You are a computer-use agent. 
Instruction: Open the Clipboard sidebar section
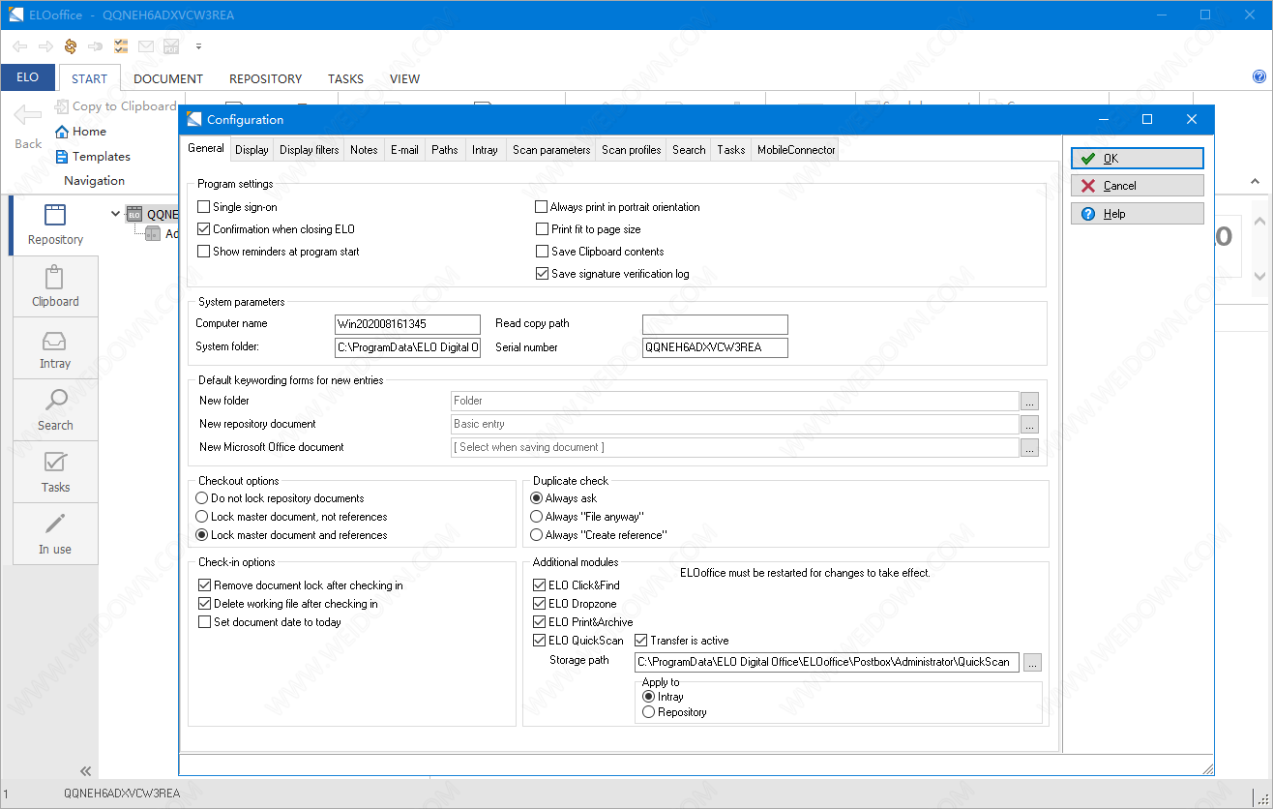pyautogui.click(x=55, y=287)
